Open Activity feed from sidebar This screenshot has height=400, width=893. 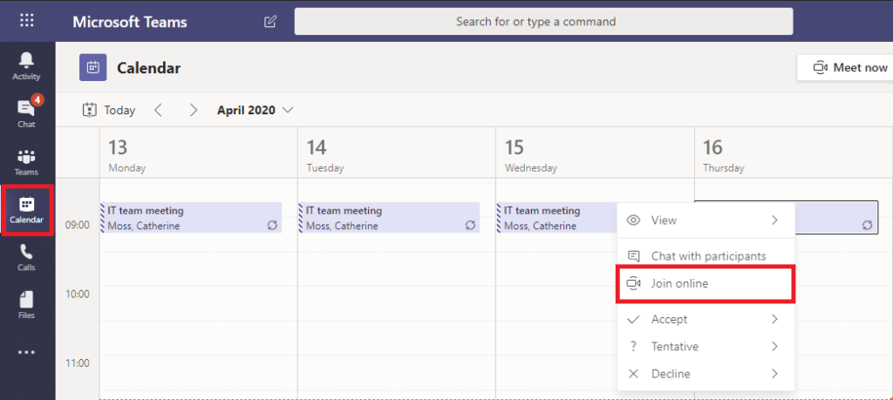point(27,66)
